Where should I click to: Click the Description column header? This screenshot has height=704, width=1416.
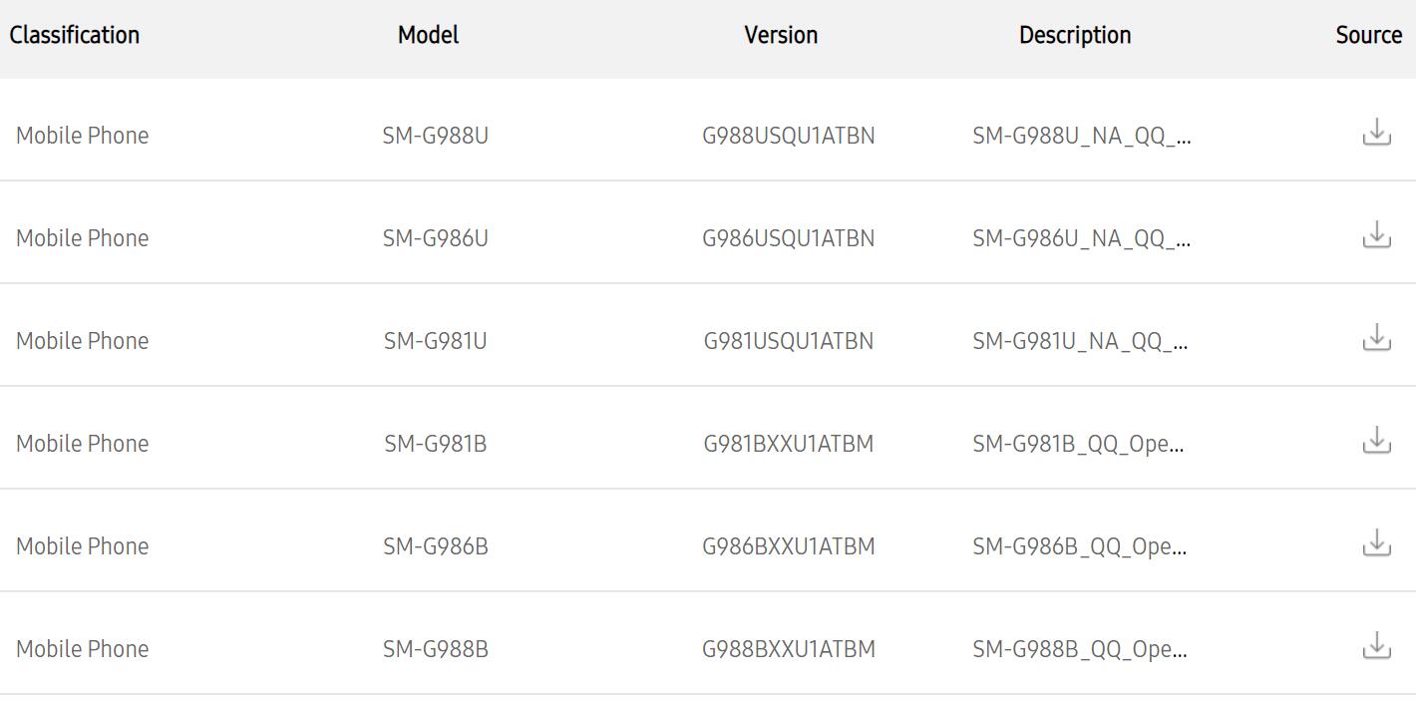coord(1075,35)
